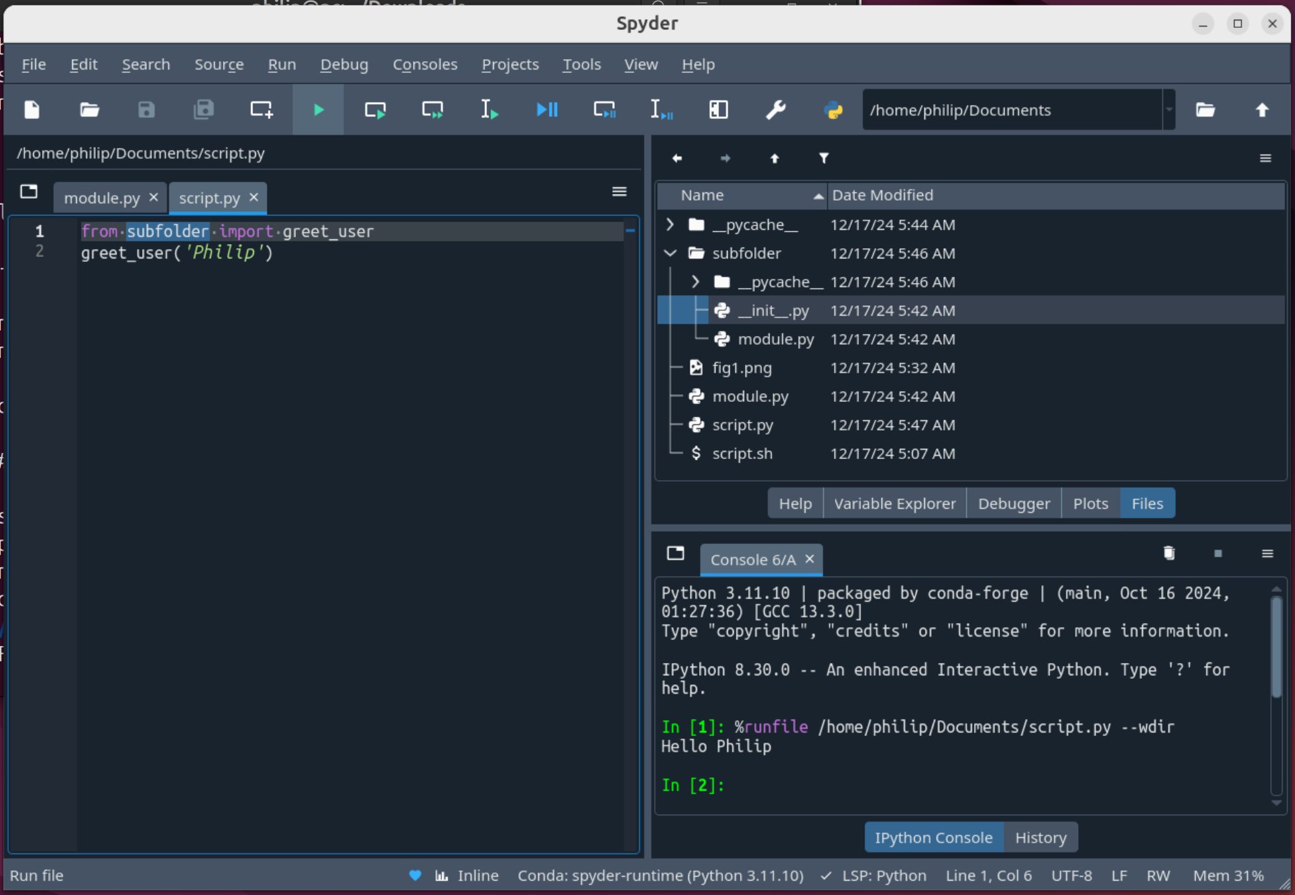This screenshot has width=1295, height=895.
Task: Open Files pane options hamburger menu
Action: pyautogui.click(x=1265, y=158)
